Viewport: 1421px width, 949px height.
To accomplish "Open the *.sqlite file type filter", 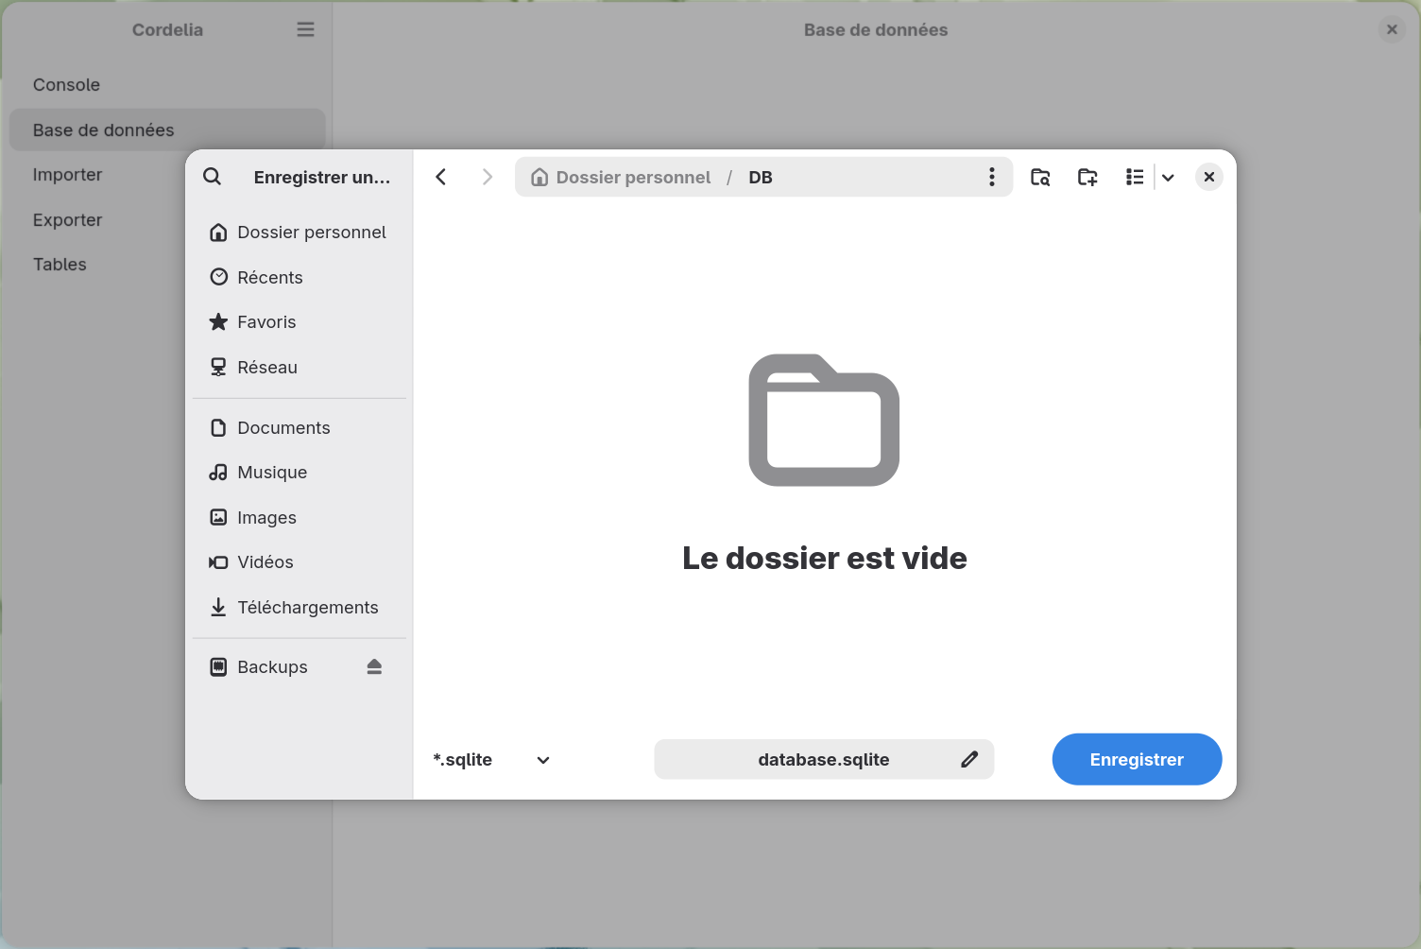I will (491, 760).
